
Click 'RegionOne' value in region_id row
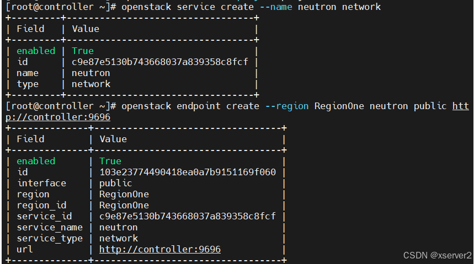[124, 206]
